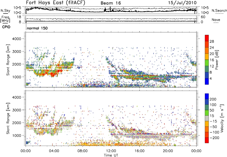227x157 pixels.
Task: Click the '200' velocity colorbar tick
Action: pos(213,99)
